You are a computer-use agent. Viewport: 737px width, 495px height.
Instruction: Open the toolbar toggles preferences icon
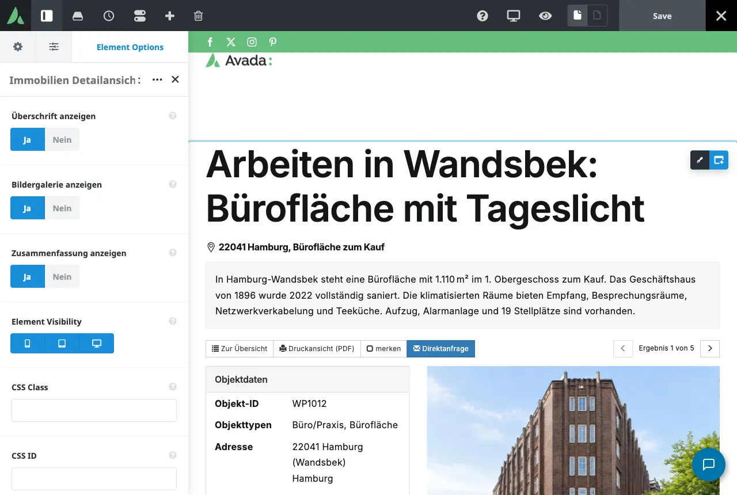[x=140, y=16]
